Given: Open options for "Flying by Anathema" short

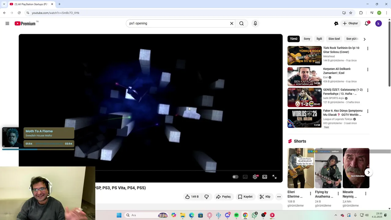Looking at the screenshot, I should click(338, 193).
